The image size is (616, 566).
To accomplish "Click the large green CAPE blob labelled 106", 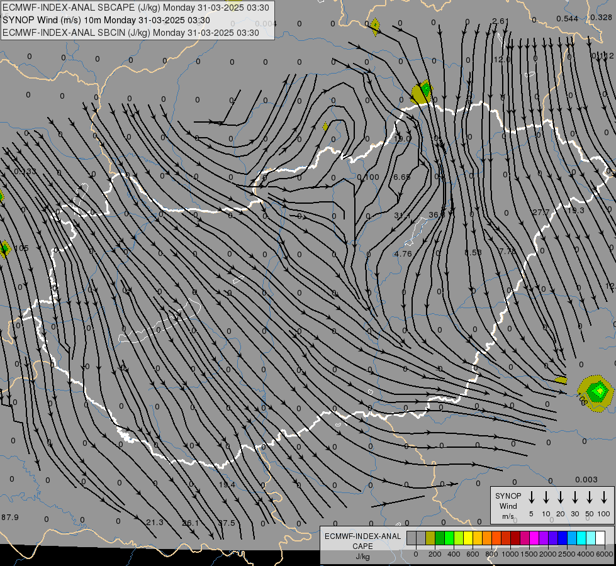I will click(596, 393).
